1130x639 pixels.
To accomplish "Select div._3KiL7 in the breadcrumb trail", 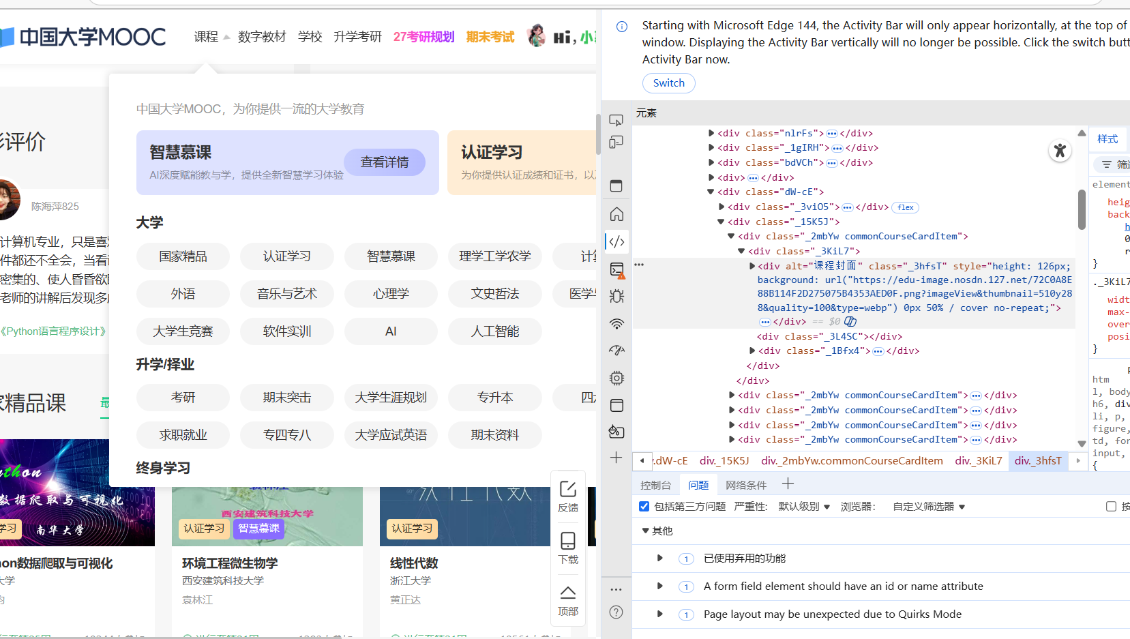I will tap(979, 461).
